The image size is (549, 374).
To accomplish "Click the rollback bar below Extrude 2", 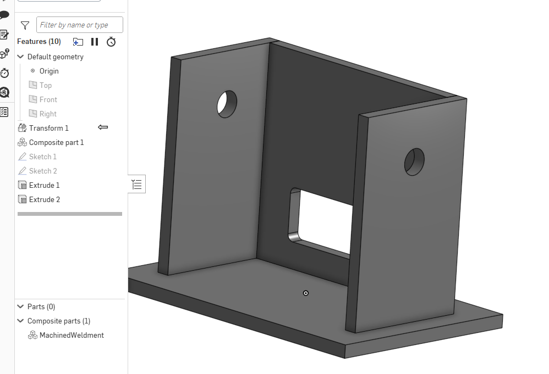I will (70, 214).
